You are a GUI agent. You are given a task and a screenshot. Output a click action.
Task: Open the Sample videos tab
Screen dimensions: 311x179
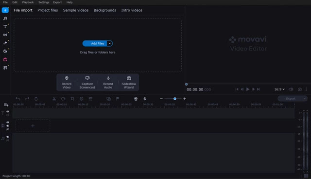76,10
